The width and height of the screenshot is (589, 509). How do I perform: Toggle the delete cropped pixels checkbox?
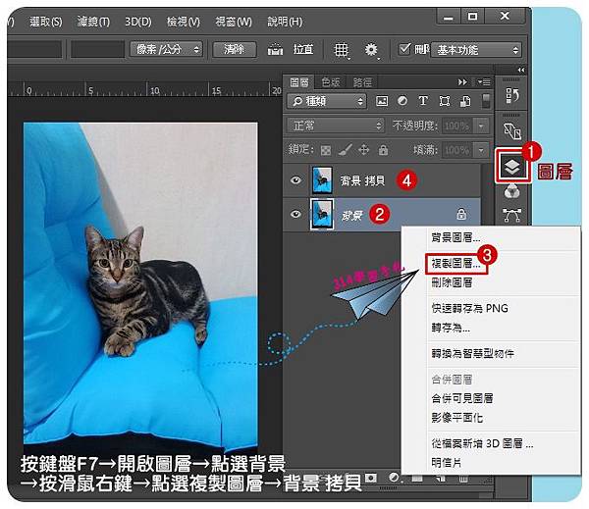click(x=403, y=49)
